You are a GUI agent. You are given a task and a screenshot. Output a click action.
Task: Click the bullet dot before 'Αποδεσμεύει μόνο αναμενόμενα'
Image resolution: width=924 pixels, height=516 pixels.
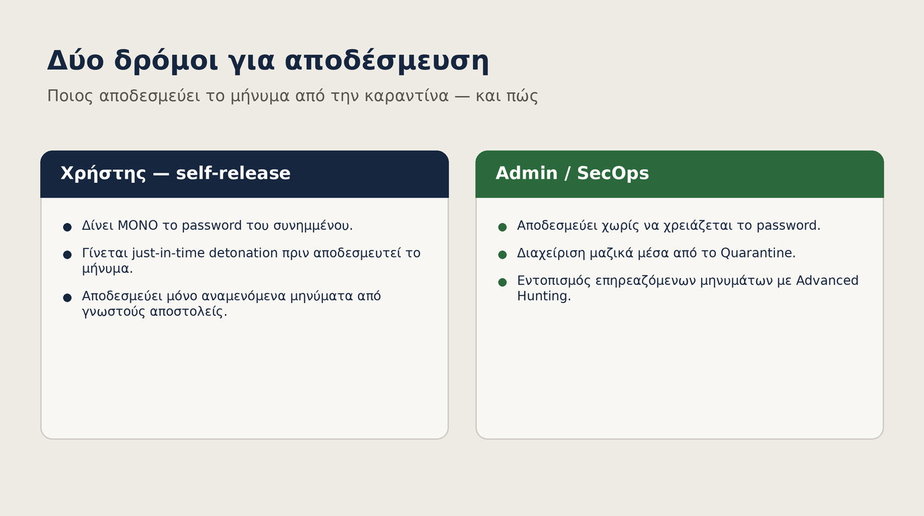pyautogui.click(x=67, y=298)
